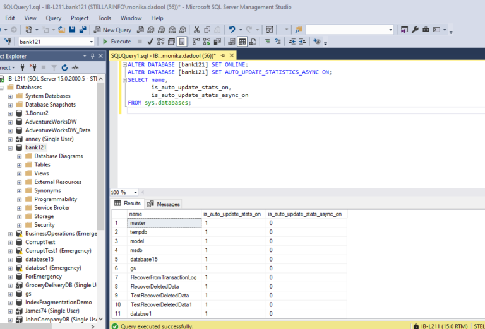Close the SQLQuery1.sql tab
The width and height of the screenshot is (485, 329).
pos(231,55)
